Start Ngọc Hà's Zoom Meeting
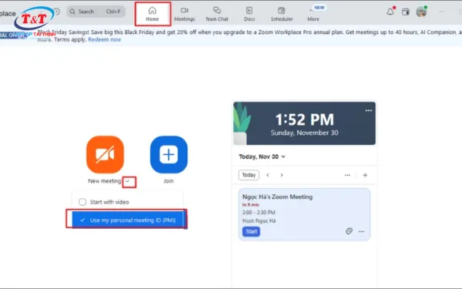The image size is (462, 289). tap(251, 231)
